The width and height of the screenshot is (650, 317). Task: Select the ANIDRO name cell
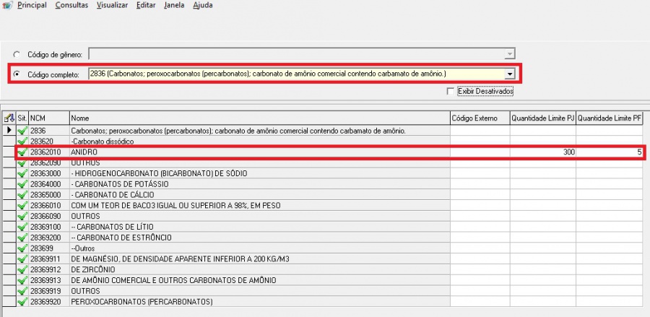tap(260, 152)
